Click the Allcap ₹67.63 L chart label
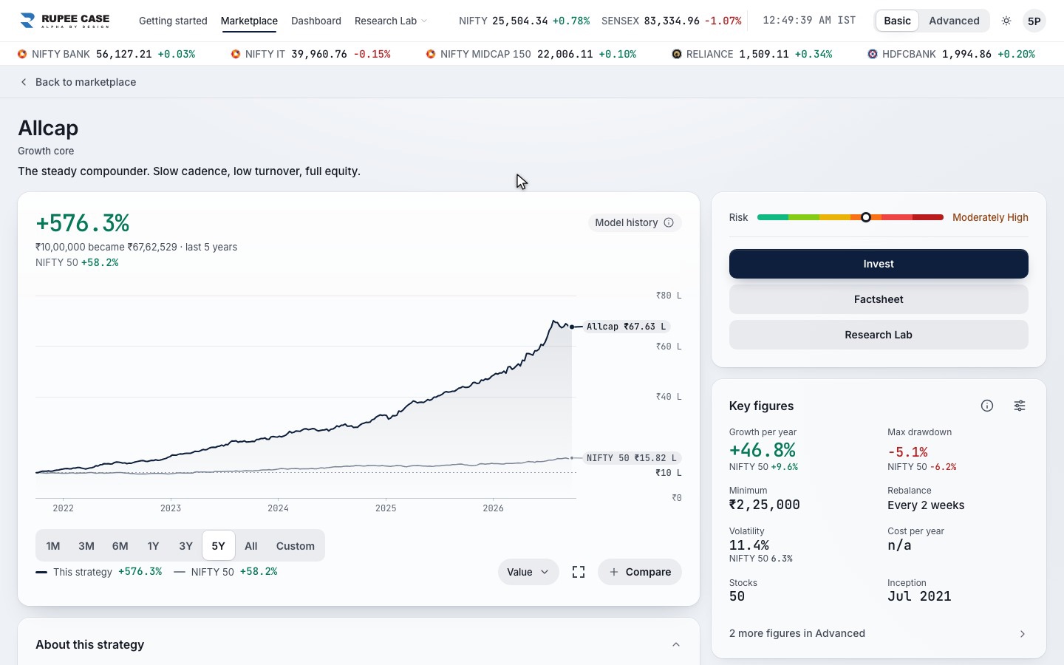 point(627,327)
